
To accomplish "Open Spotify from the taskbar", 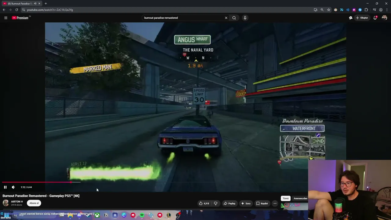I will point(142,215).
